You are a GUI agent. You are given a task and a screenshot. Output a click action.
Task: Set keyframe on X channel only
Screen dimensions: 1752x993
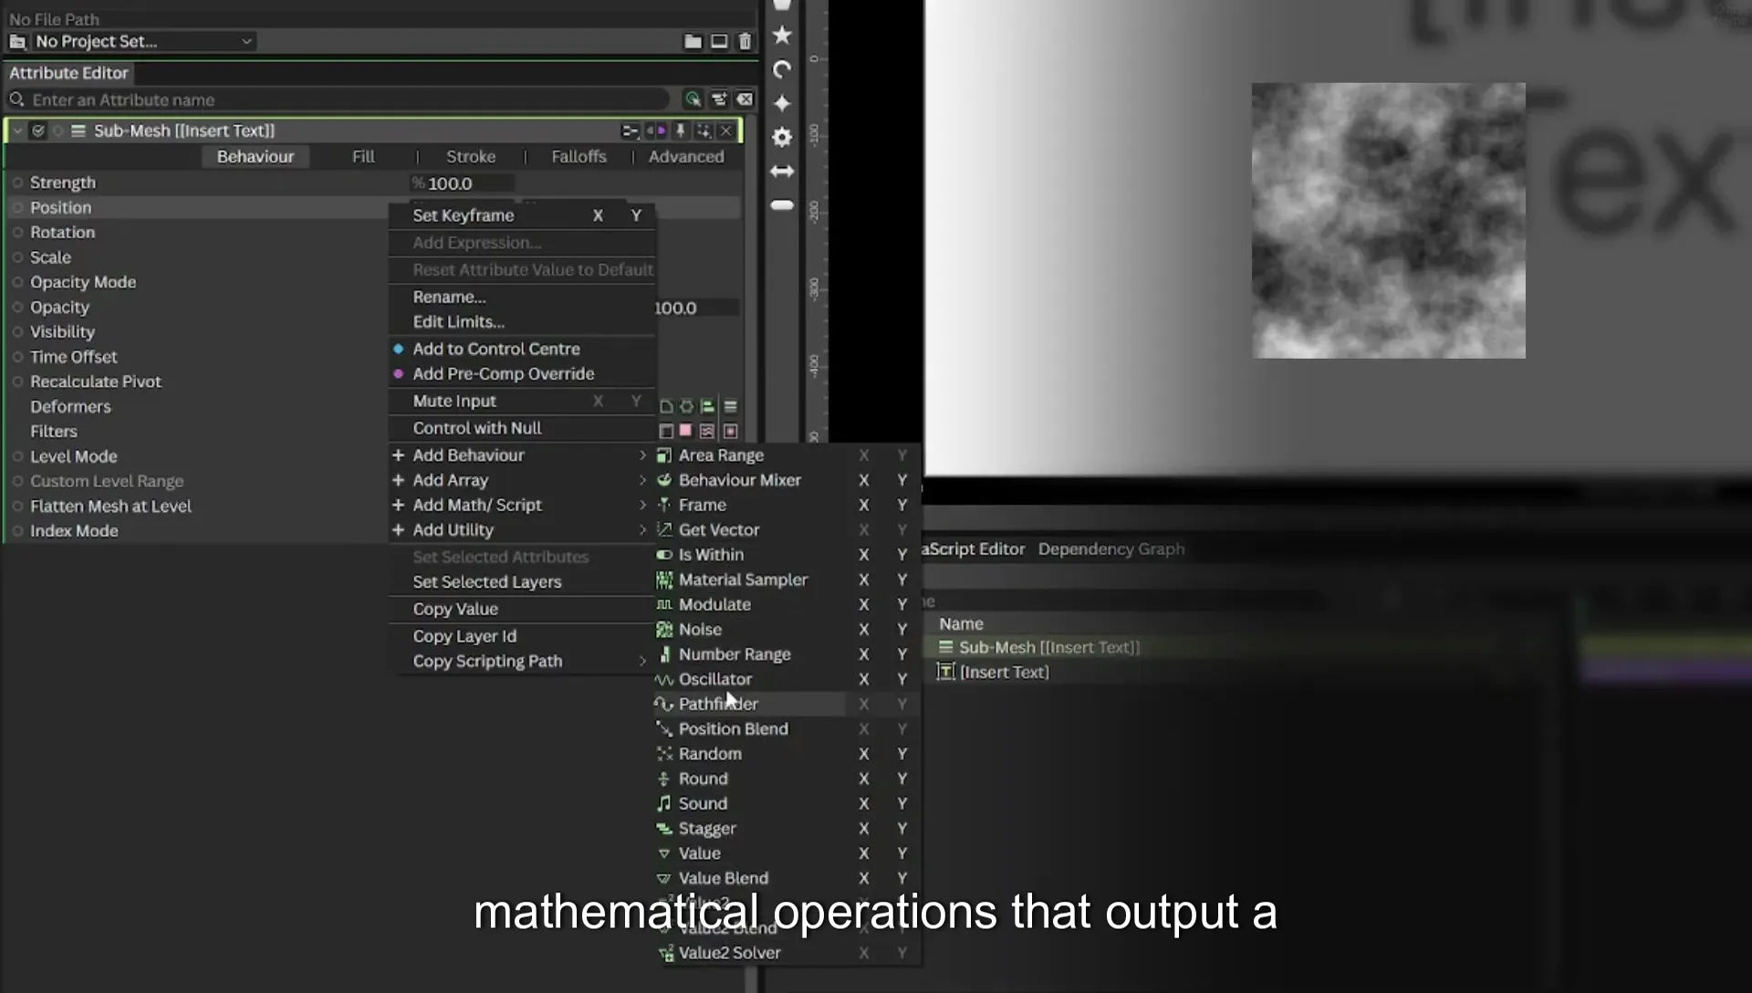tap(598, 215)
